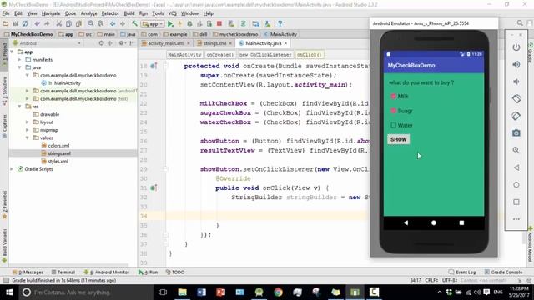Collapse the app module tree node
This screenshot has width=534, height=300.
click(12, 52)
